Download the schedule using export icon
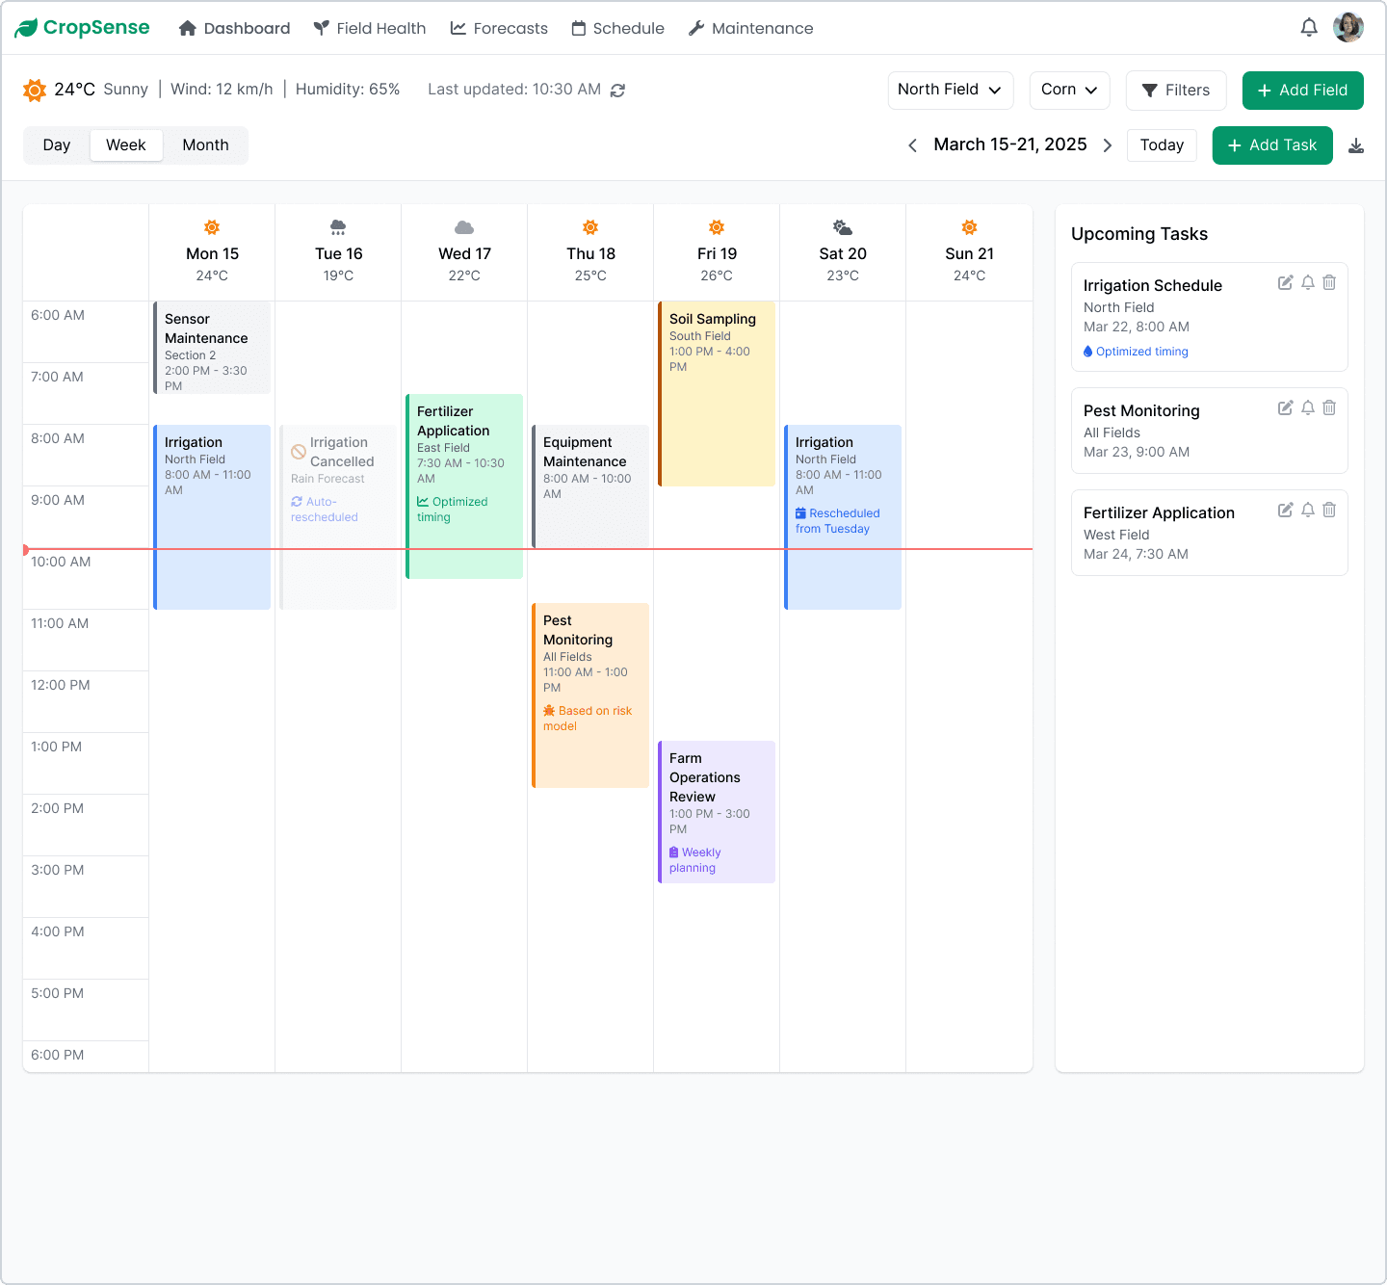Screen dimensions: 1387x1285 (x=1355, y=145)
